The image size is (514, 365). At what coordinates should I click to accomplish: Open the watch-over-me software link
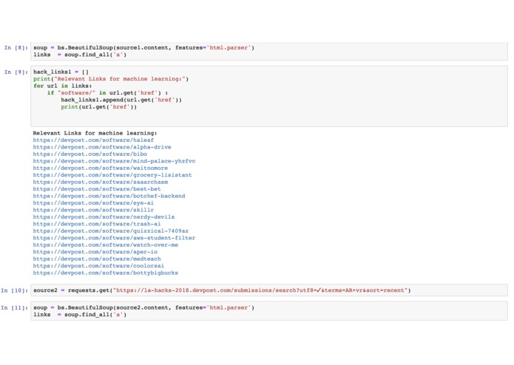pyautogui.click(x=105, y=245)
